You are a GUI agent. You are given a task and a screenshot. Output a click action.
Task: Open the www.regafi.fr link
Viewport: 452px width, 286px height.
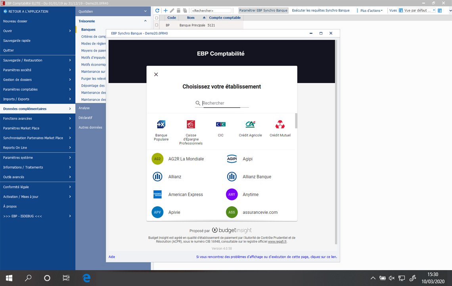(277, 242)
